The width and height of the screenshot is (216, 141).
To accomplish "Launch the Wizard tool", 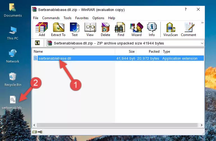I will [137, 29].
